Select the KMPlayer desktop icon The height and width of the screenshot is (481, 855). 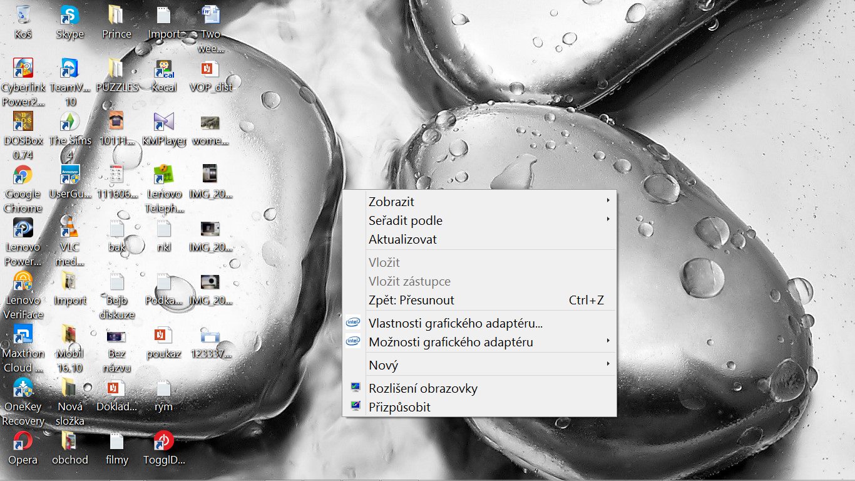164,121
